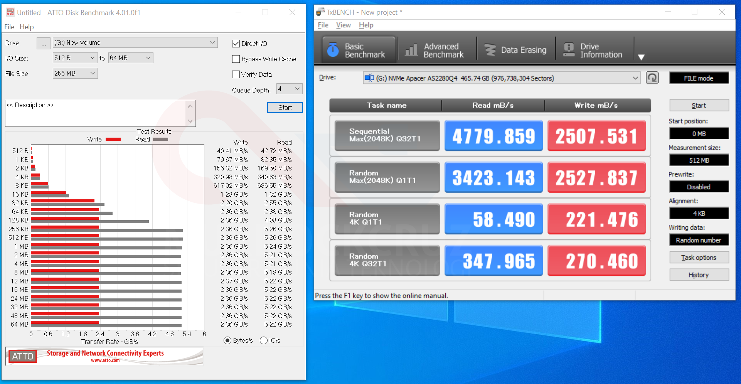Click the FILE mode button
Viewport: 741px width, 384px height.
click(x=699, y=78)
